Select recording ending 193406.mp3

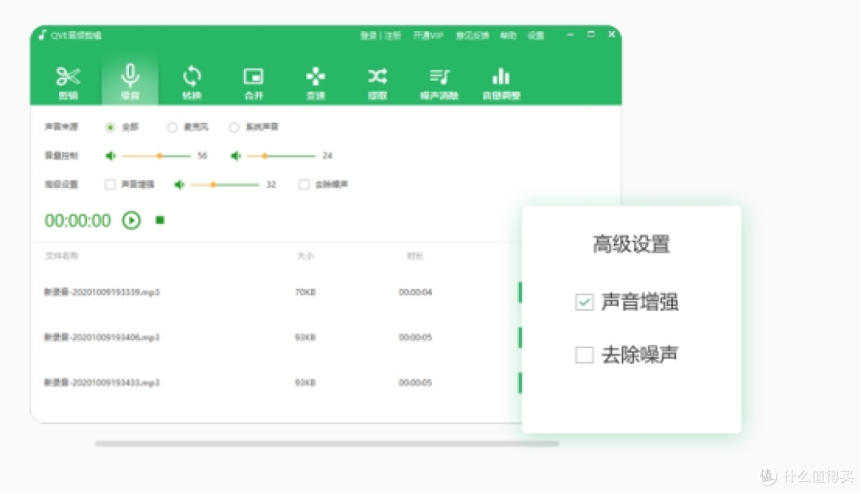tap(101, 337)
